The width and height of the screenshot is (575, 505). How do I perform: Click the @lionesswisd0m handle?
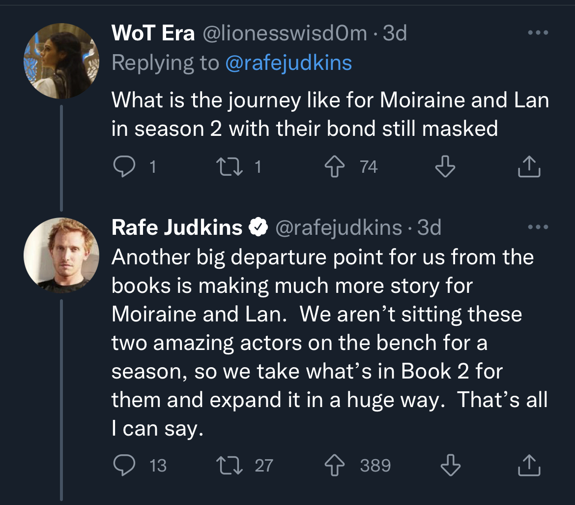pos(285,32)
